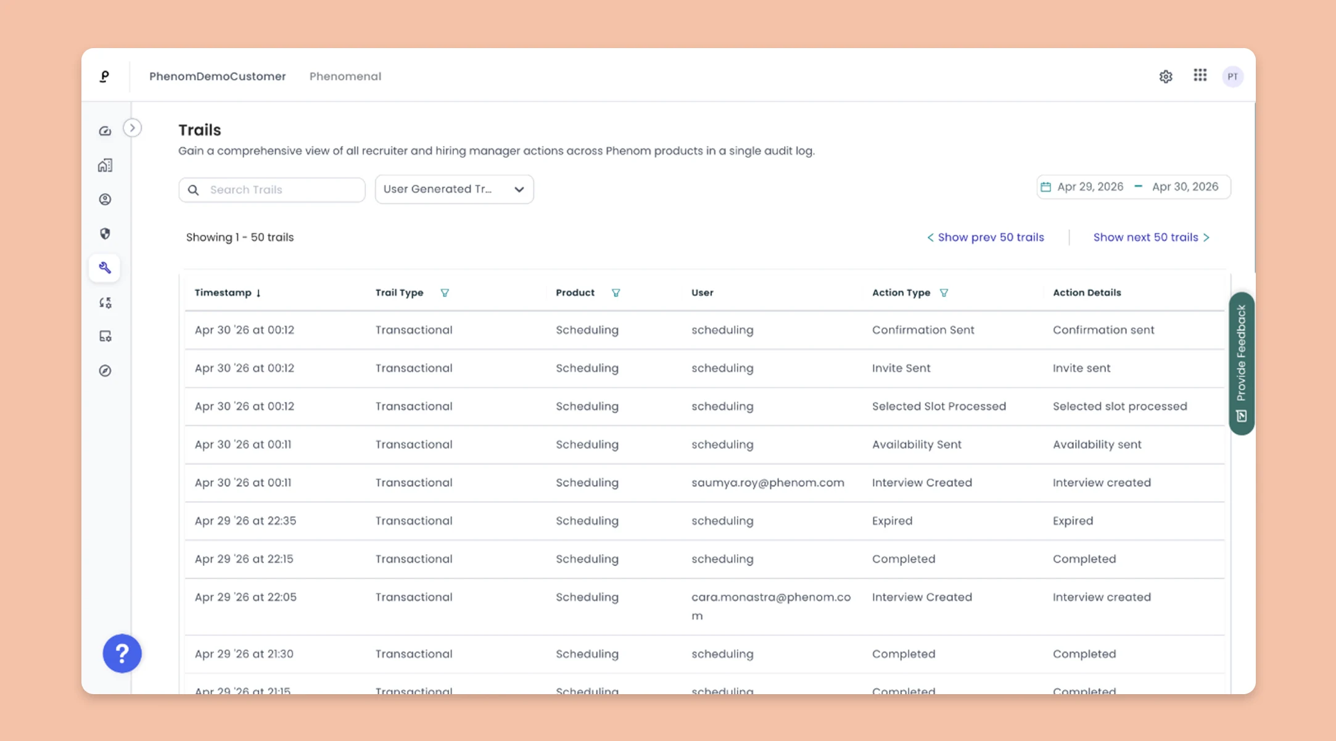The height and width of the screenshot is (741, 1336).
Task: Open the buildings sidebar icon
Action: coord(105,165)
